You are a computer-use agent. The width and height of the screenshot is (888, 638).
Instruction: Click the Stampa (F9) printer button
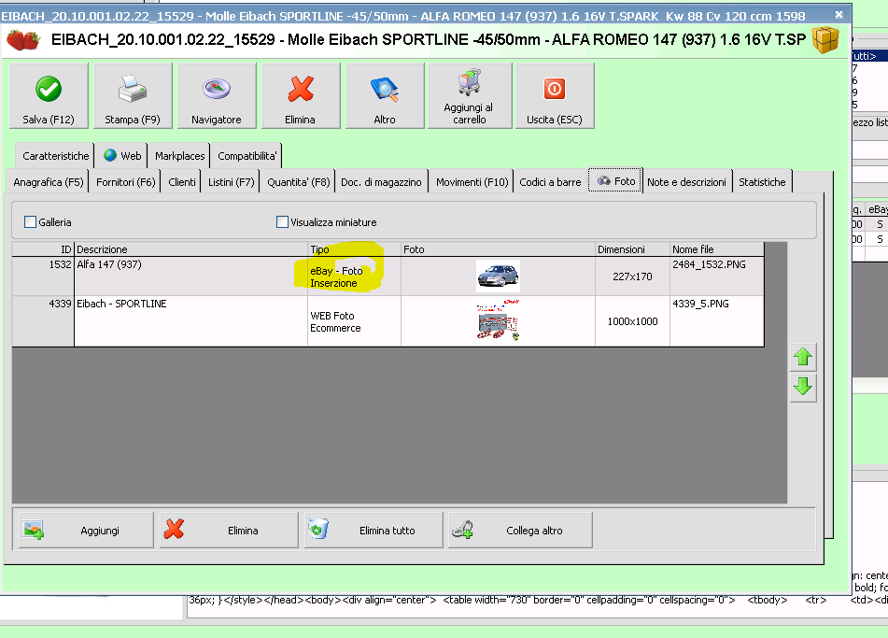pos(133,96)
